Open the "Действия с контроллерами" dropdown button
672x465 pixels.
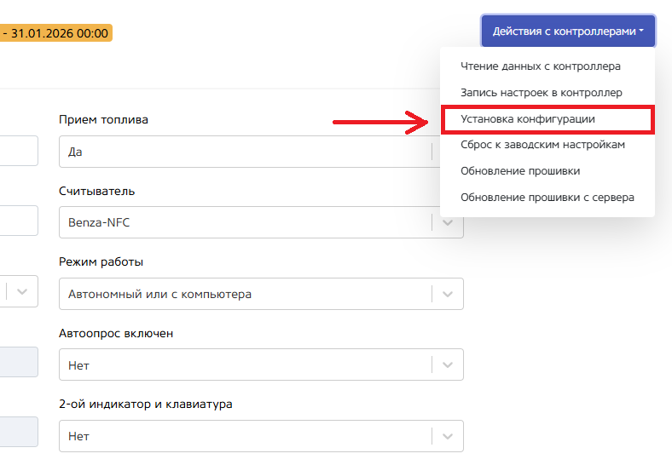coord(568,31)
